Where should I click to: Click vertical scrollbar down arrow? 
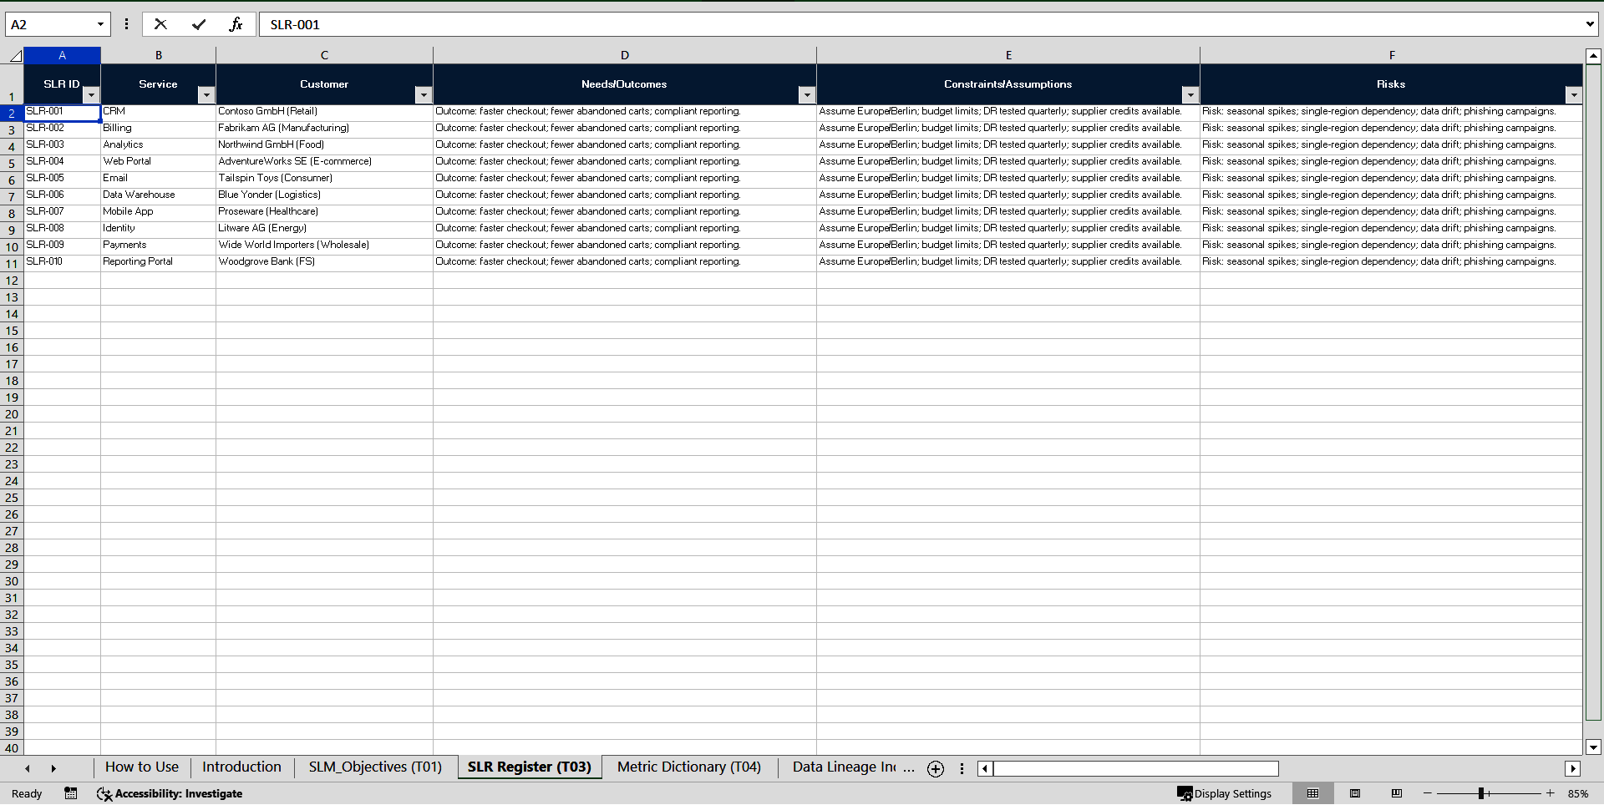coord(1593,747)
